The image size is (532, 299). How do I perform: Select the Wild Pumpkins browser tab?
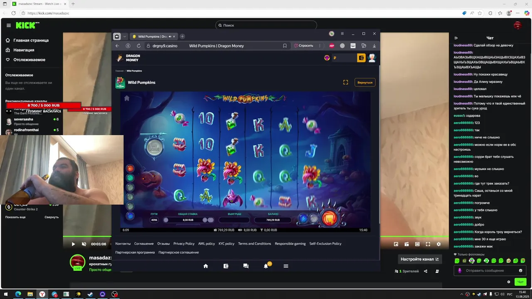[x=154, y=37]
